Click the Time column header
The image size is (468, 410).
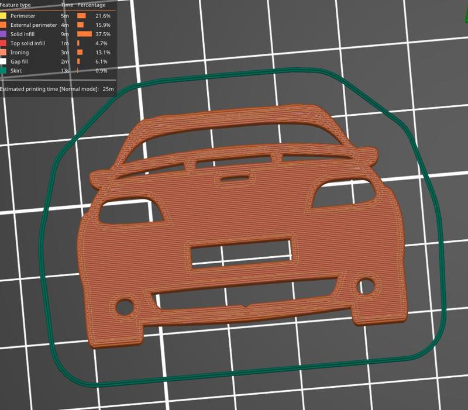[x=66, y=5]
